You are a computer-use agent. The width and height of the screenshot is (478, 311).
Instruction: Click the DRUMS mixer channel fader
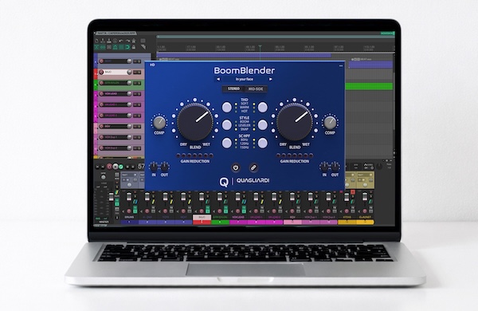click(129, 196)
